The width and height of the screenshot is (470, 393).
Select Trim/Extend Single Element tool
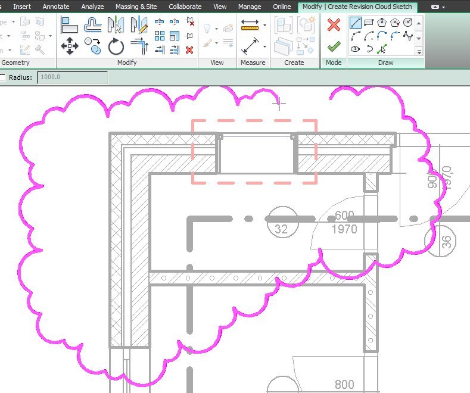coord(160,50)
